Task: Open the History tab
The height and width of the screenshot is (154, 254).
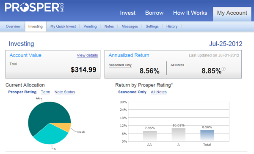Action: 172,26
